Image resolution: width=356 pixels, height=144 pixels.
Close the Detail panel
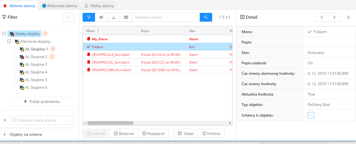coord(348,17)
